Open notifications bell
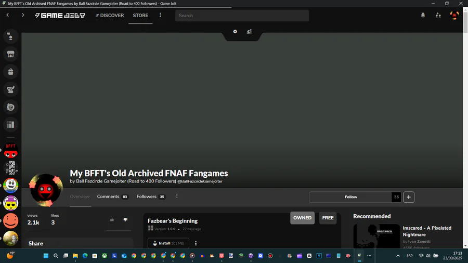The image size is (468, 263). [x=423, y=15]
